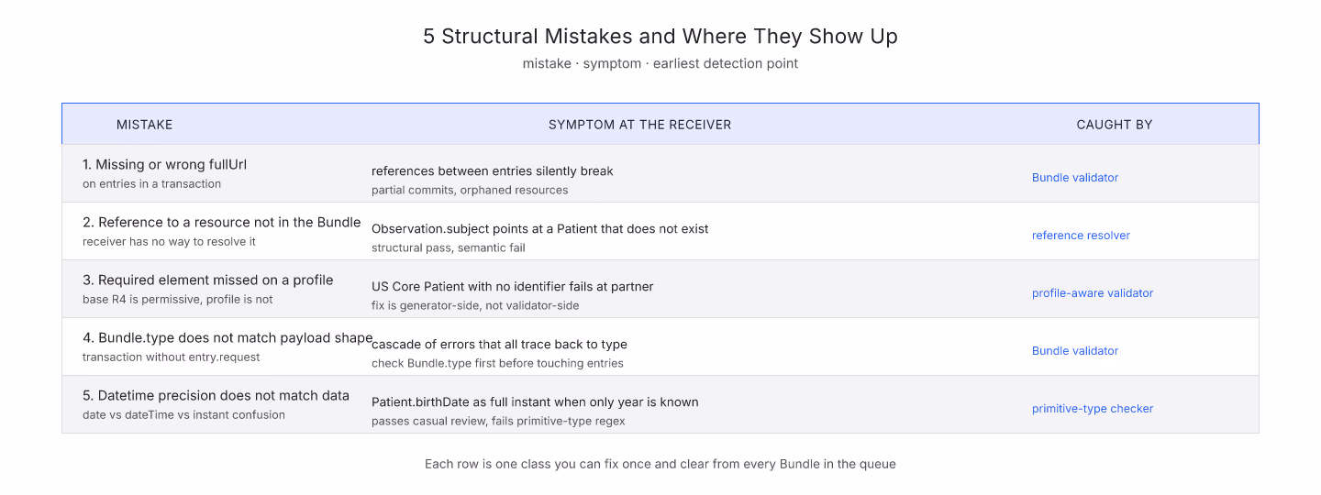Open the reference resolver link
Image resolution: width=1321 pixels, height=495 pixels.
[x=1081, y=236]
